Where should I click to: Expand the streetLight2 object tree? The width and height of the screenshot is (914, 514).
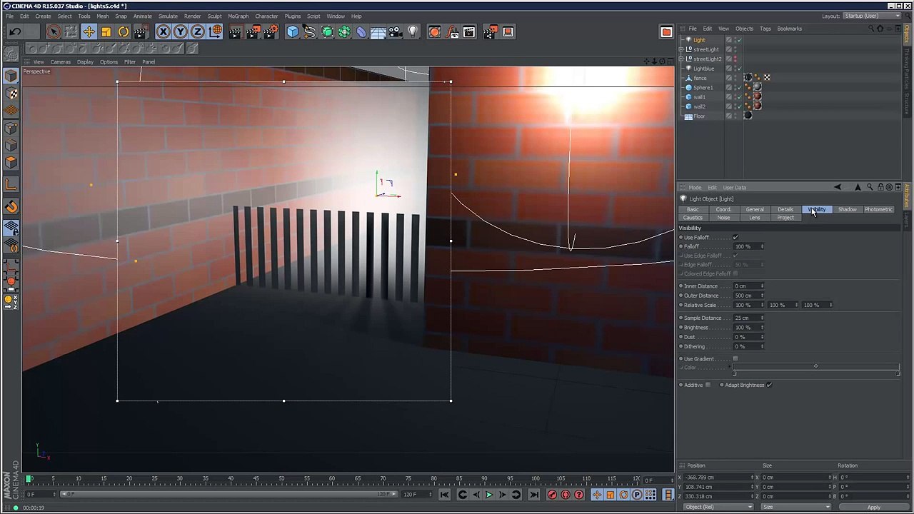(x=681, y=59)
